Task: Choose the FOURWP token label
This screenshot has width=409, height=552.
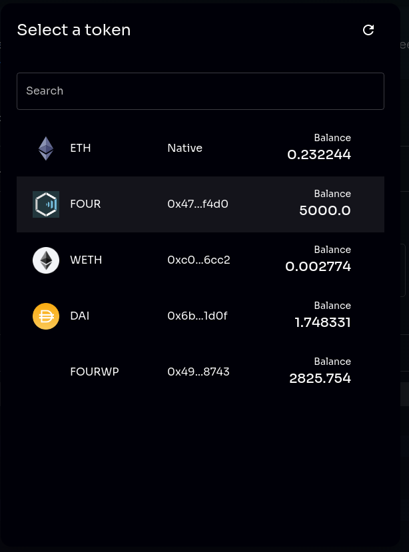Action: (94, 372)
